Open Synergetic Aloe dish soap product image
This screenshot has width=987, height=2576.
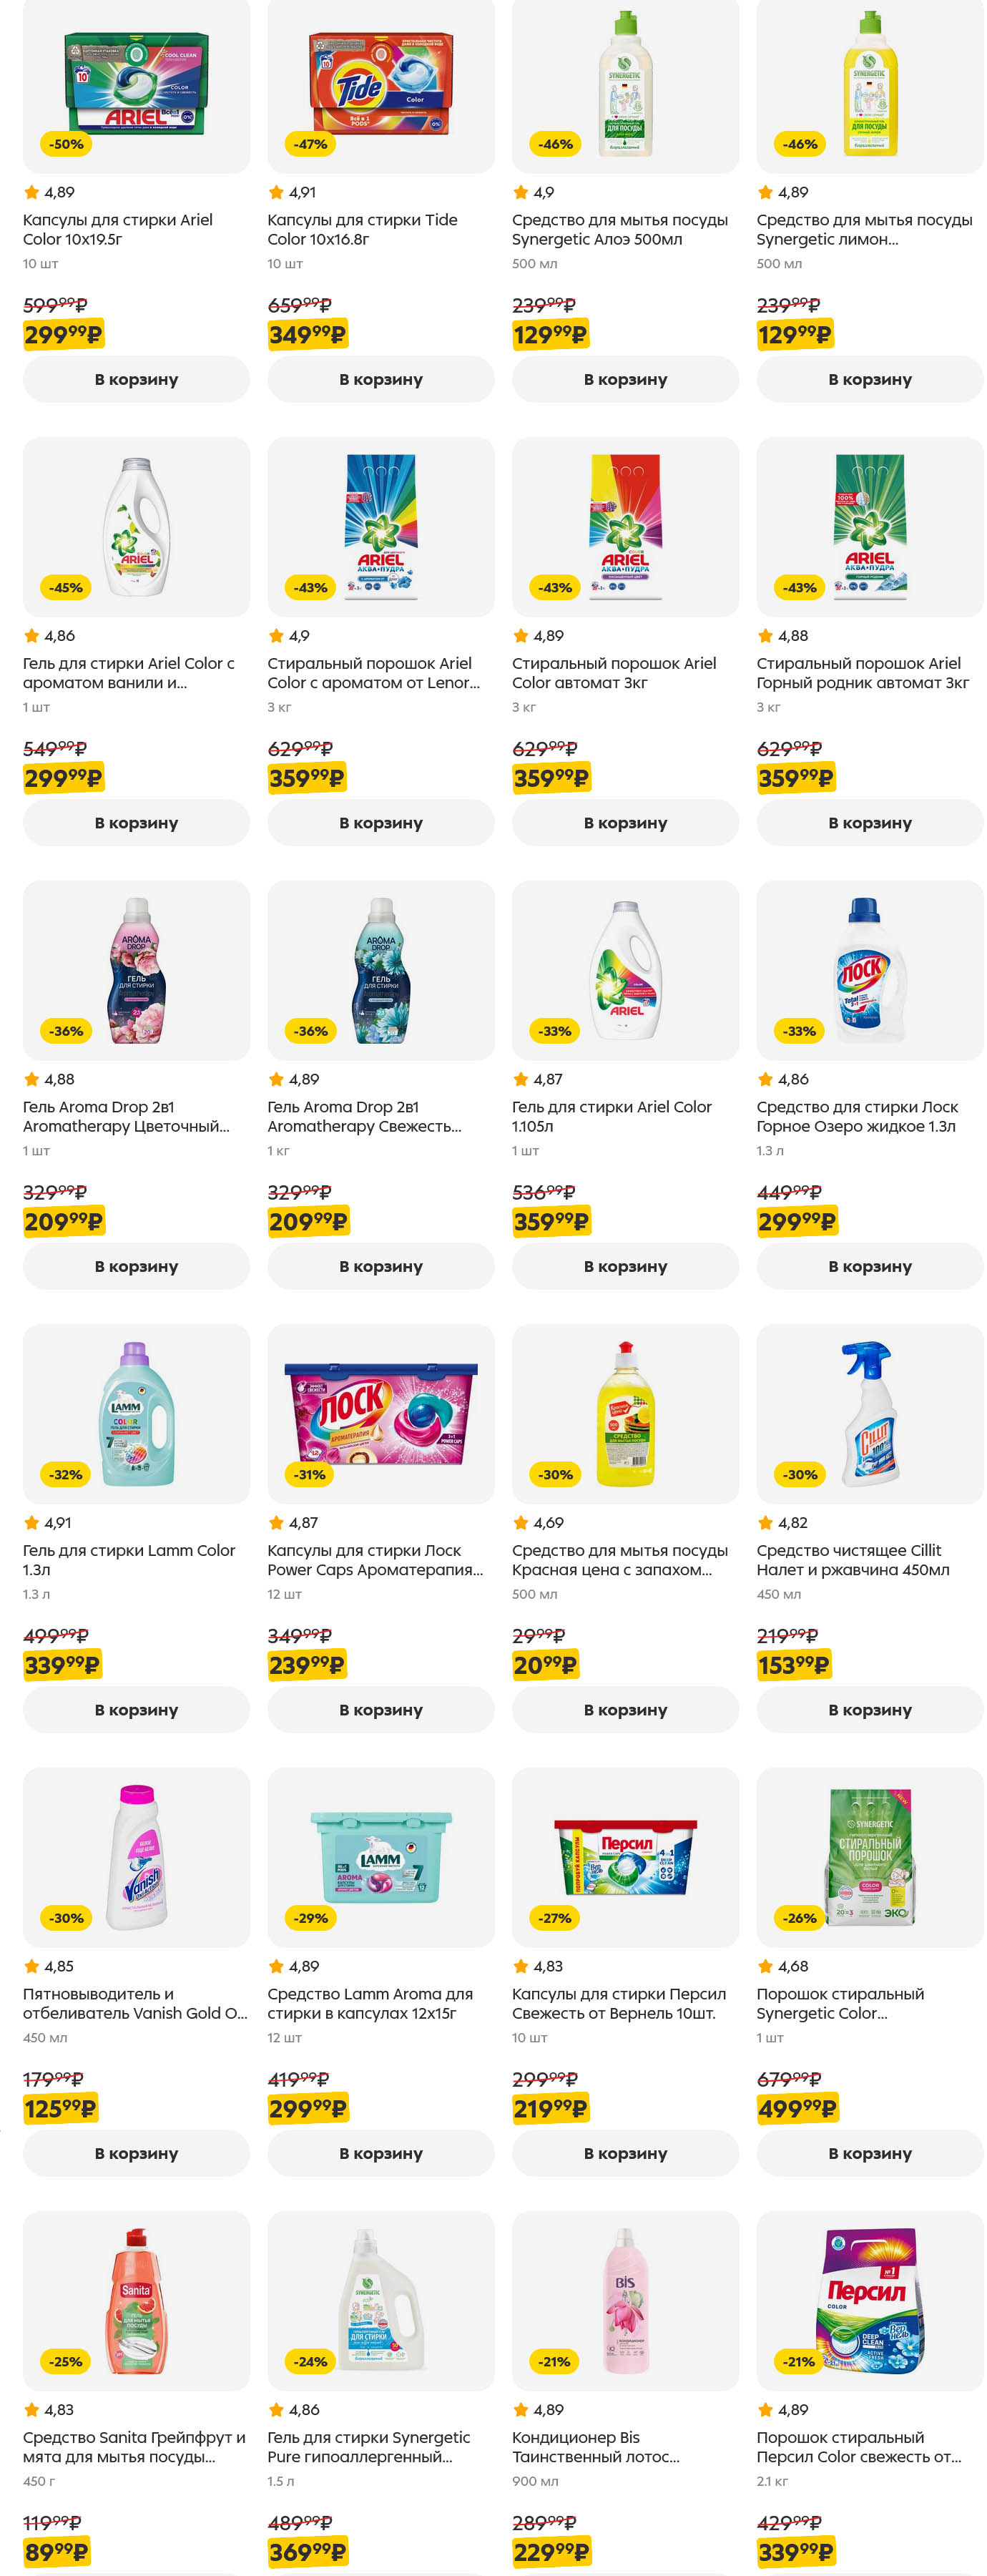[x=625, y=85]
